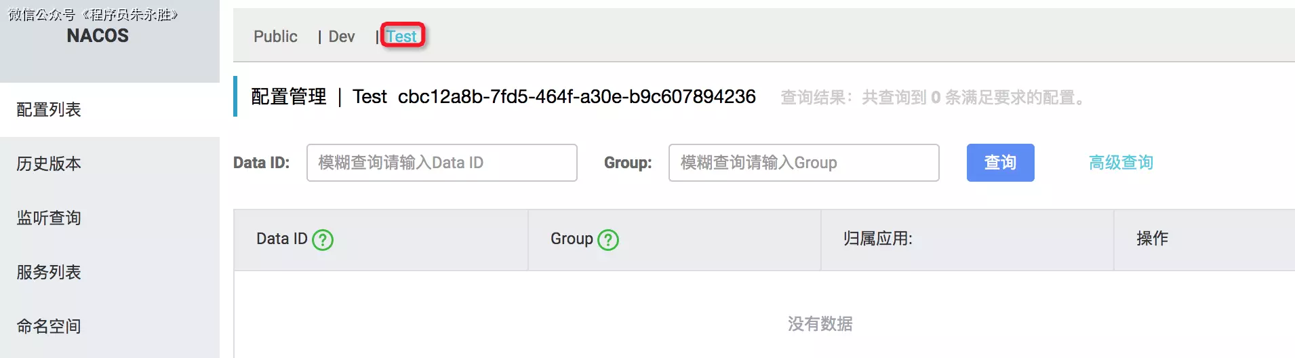Switch to the Public namespace tab
This screenshot has width=1295, height=358.
pos(275,37)
